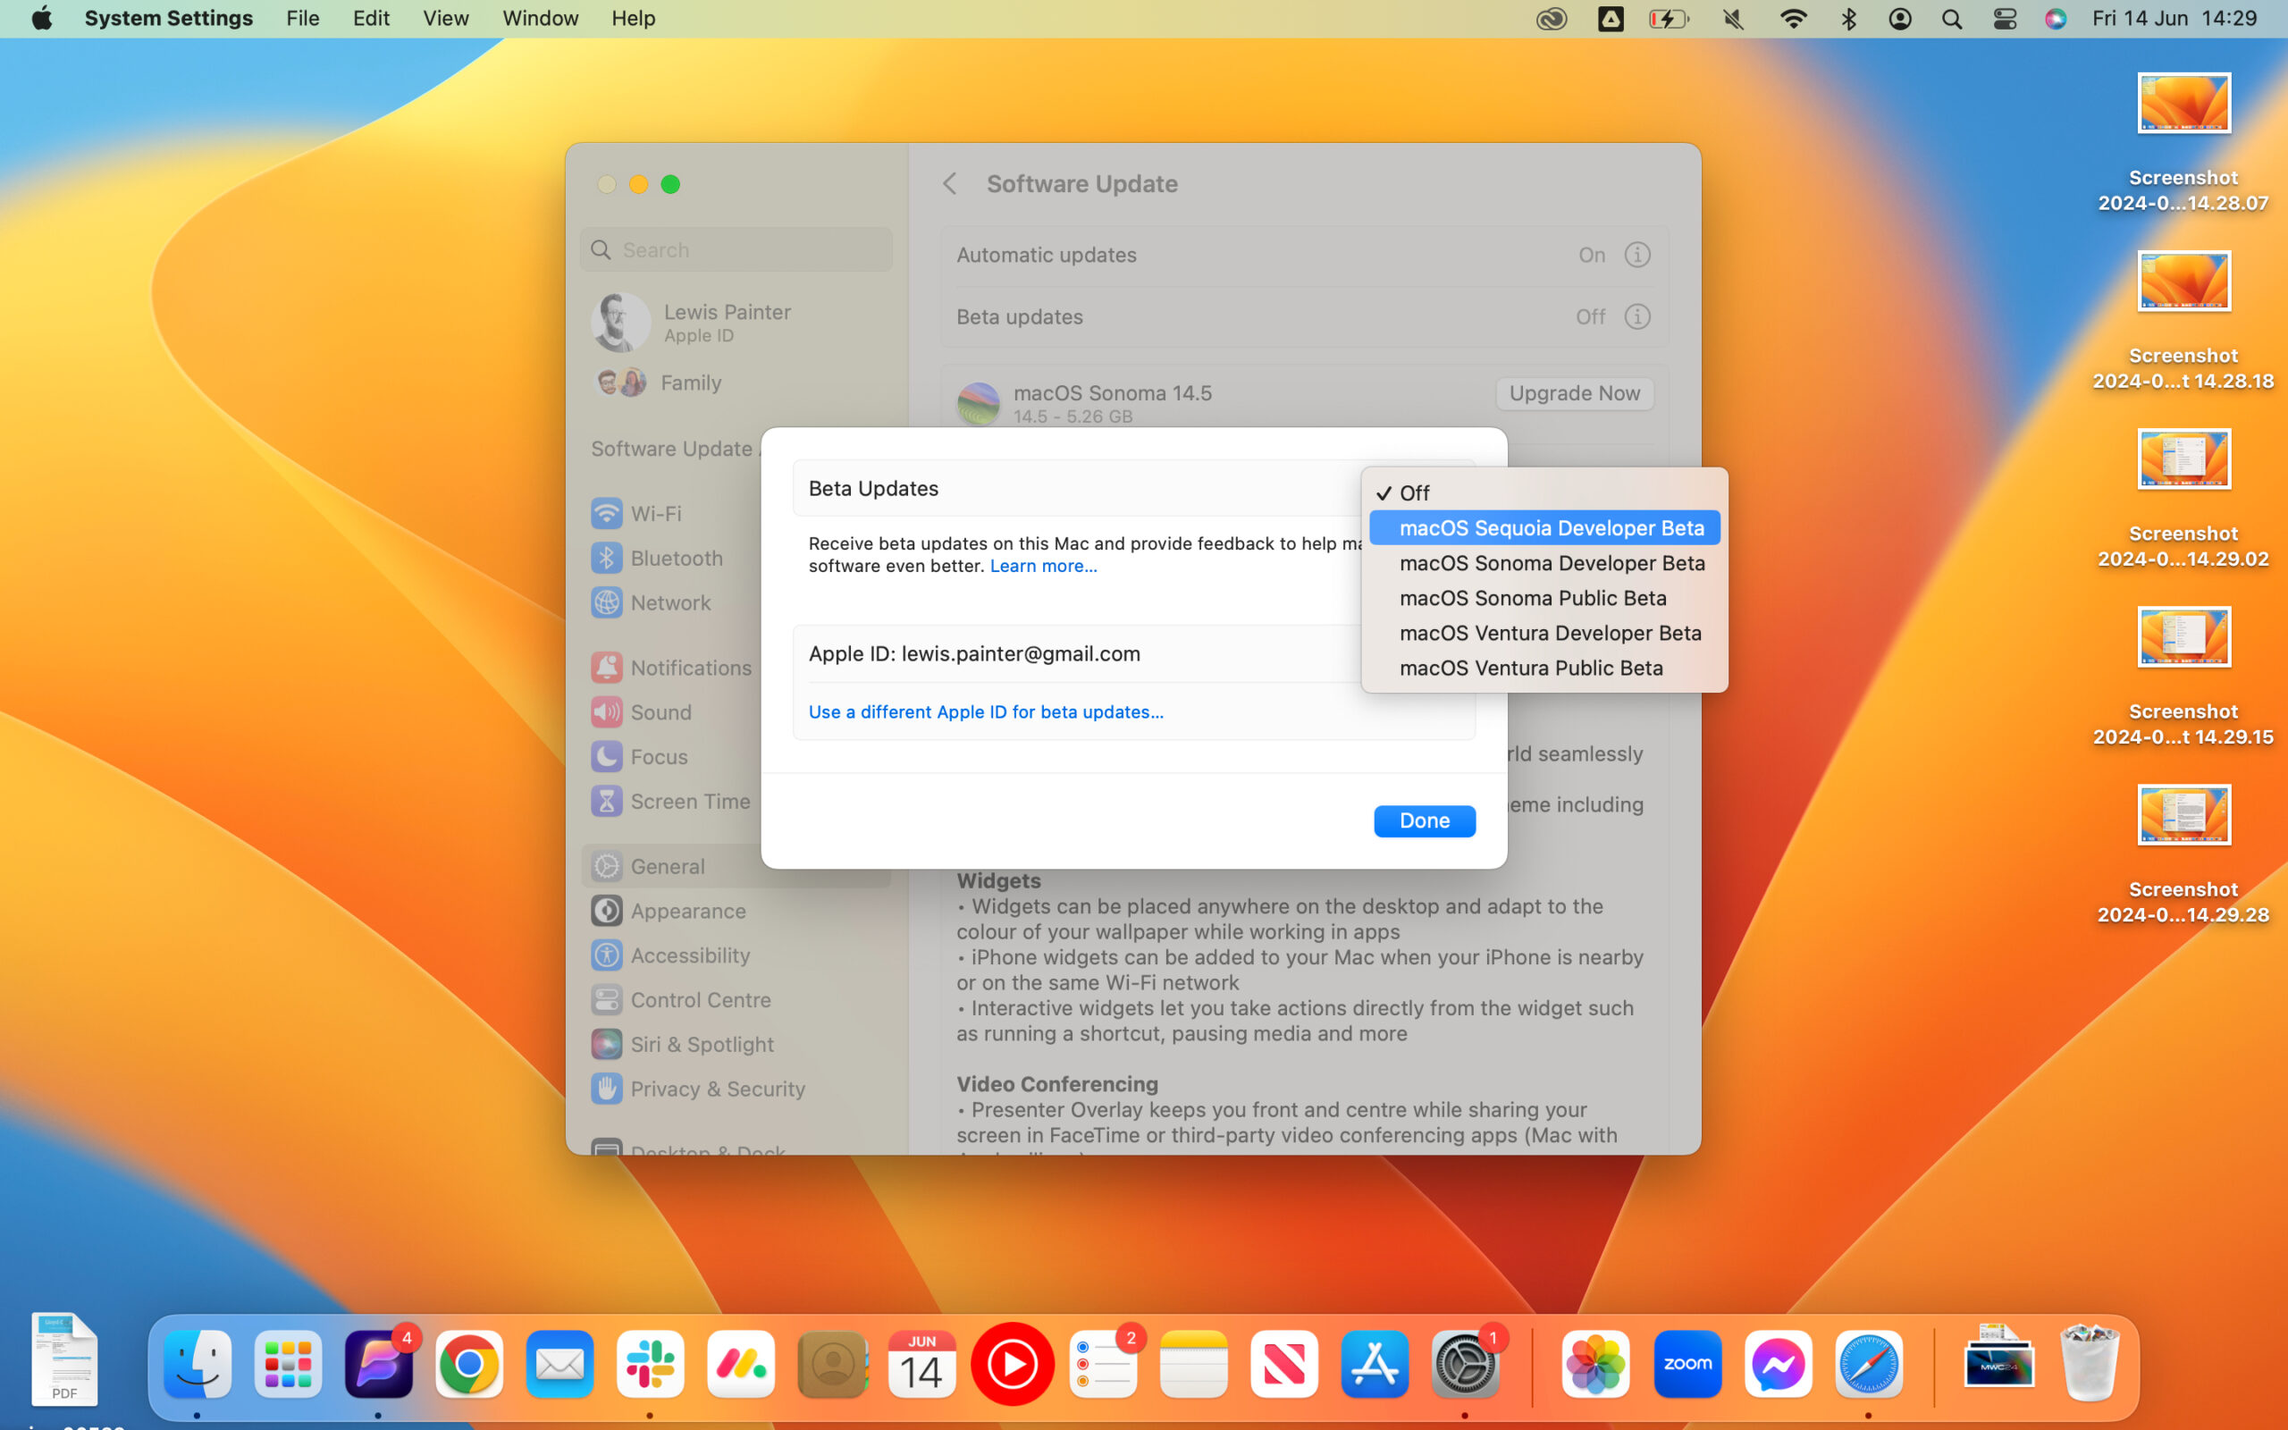Go back using the Software Update back arrow

[949, 183]
